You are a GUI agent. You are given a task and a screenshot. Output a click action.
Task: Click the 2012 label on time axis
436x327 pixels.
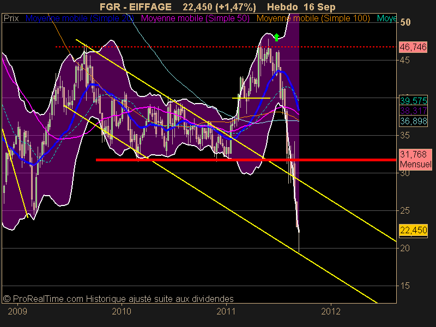tap(331, 311)
